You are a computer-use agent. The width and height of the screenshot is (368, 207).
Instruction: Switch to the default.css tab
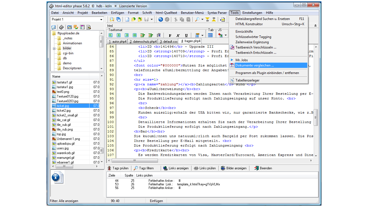pos(168,41)
